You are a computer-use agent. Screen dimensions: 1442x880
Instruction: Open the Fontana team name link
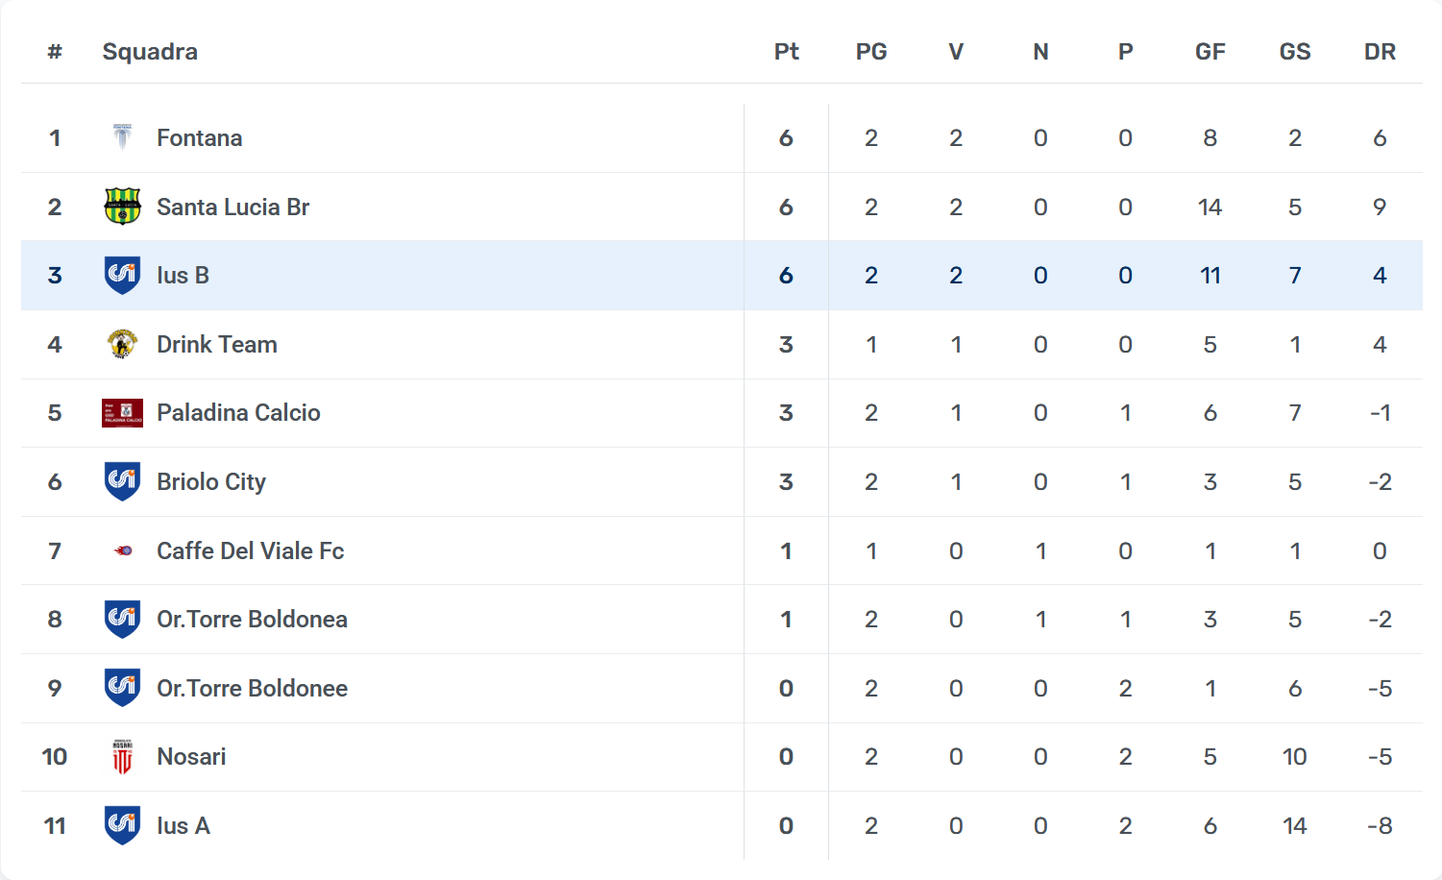pyautogui.click(x=199, y=138)
